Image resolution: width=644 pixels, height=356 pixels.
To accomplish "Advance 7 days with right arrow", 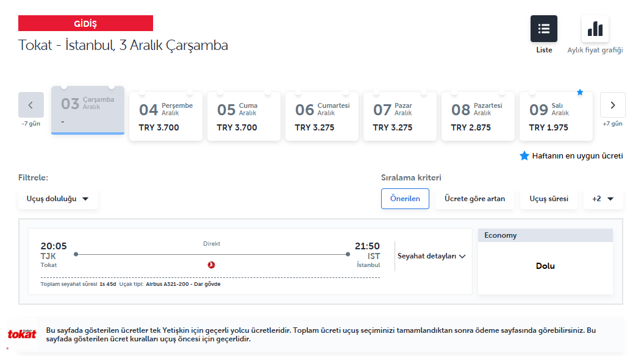I will point(612,105).
